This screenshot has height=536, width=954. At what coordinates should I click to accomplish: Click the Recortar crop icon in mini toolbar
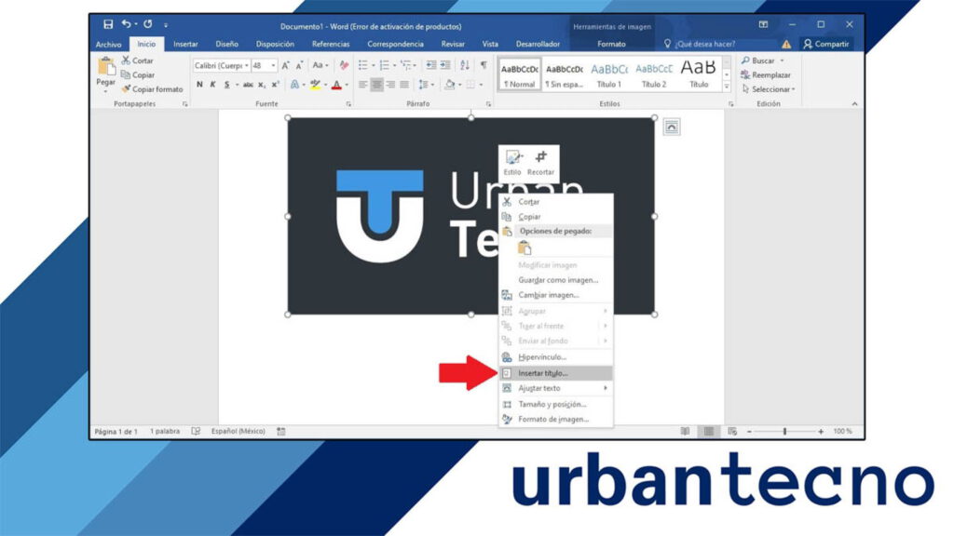tap(540, 159)
